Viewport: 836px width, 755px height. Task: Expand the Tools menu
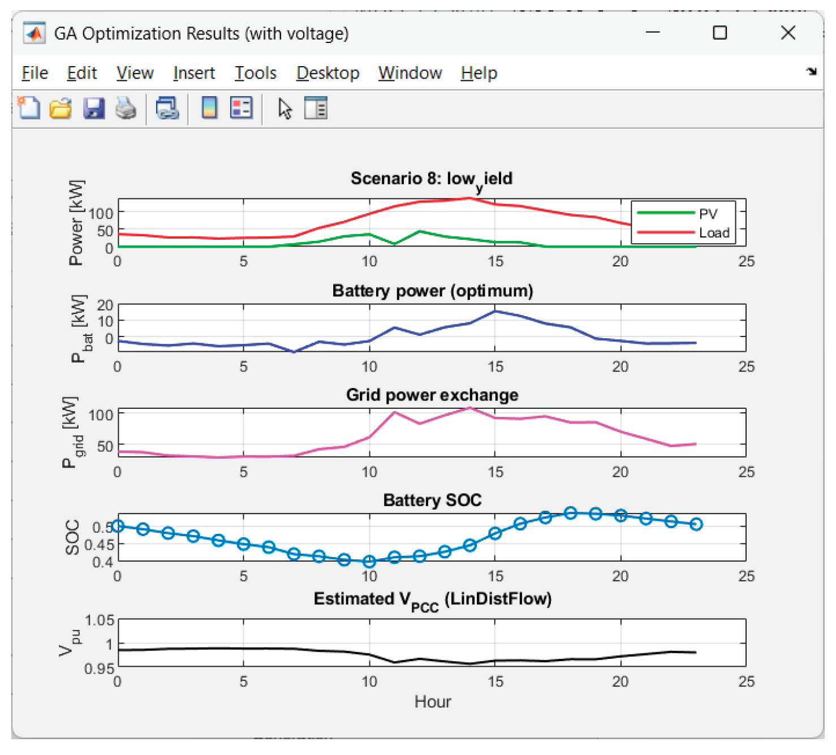[256, 73]
